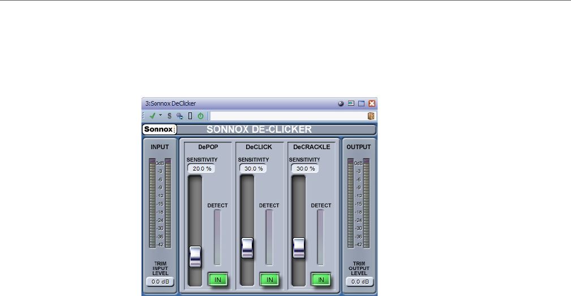The width and height of the screenshot is (571, 296).
Task: Click the DePOP sensitivity 20.0 % field
Action: tap(201, 169)
